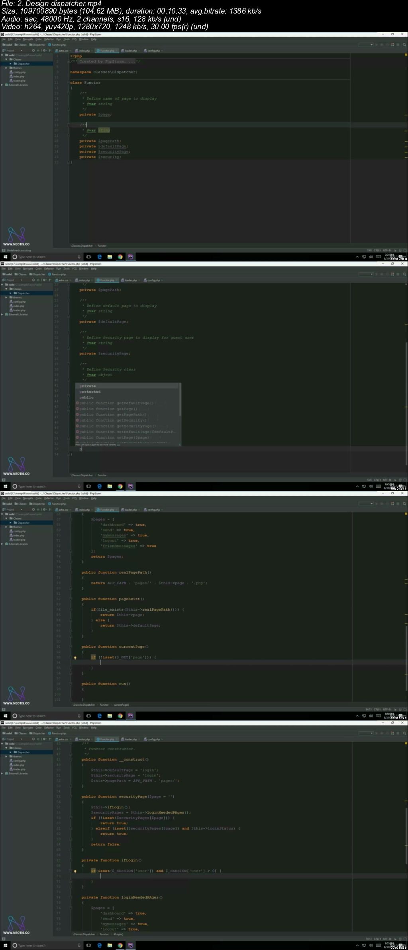Click the microphone icon in the 00:02:08 frame taskbar search box
Image resolution: width=408 pixels, height=950 pixels.
coord(79,257)
